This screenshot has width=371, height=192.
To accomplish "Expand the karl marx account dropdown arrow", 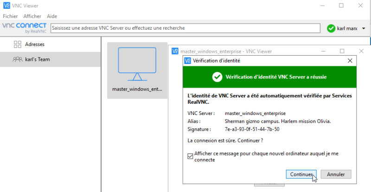I will tap(364, 28).
